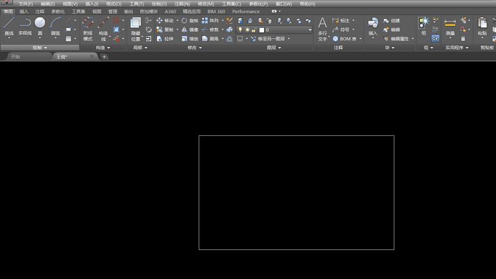Click the BOM 表 button

click(x=344, y=38)
